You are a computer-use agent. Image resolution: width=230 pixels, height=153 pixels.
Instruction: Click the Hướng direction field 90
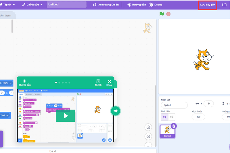pos(226,117)
